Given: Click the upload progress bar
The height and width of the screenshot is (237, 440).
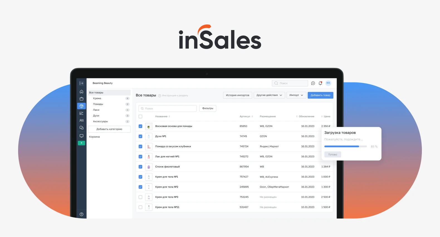Looking at the screenshot, I should pyautogui.click(x=346, y=146).
